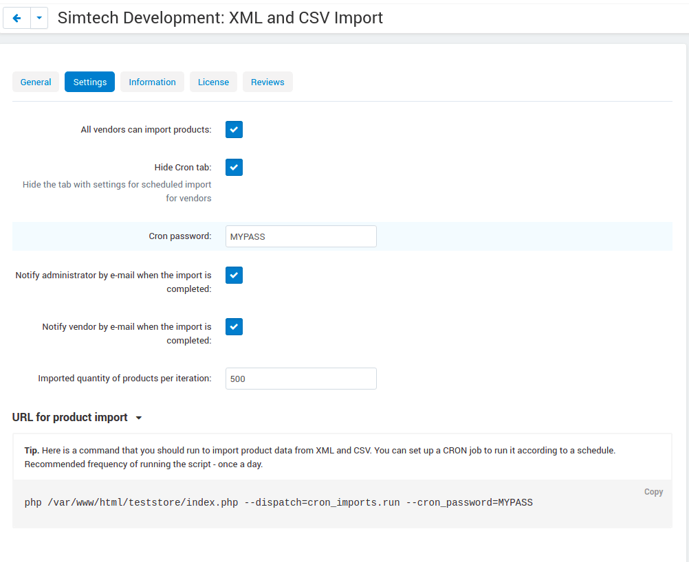Click the 'Cron password' label

pos(180,236)
